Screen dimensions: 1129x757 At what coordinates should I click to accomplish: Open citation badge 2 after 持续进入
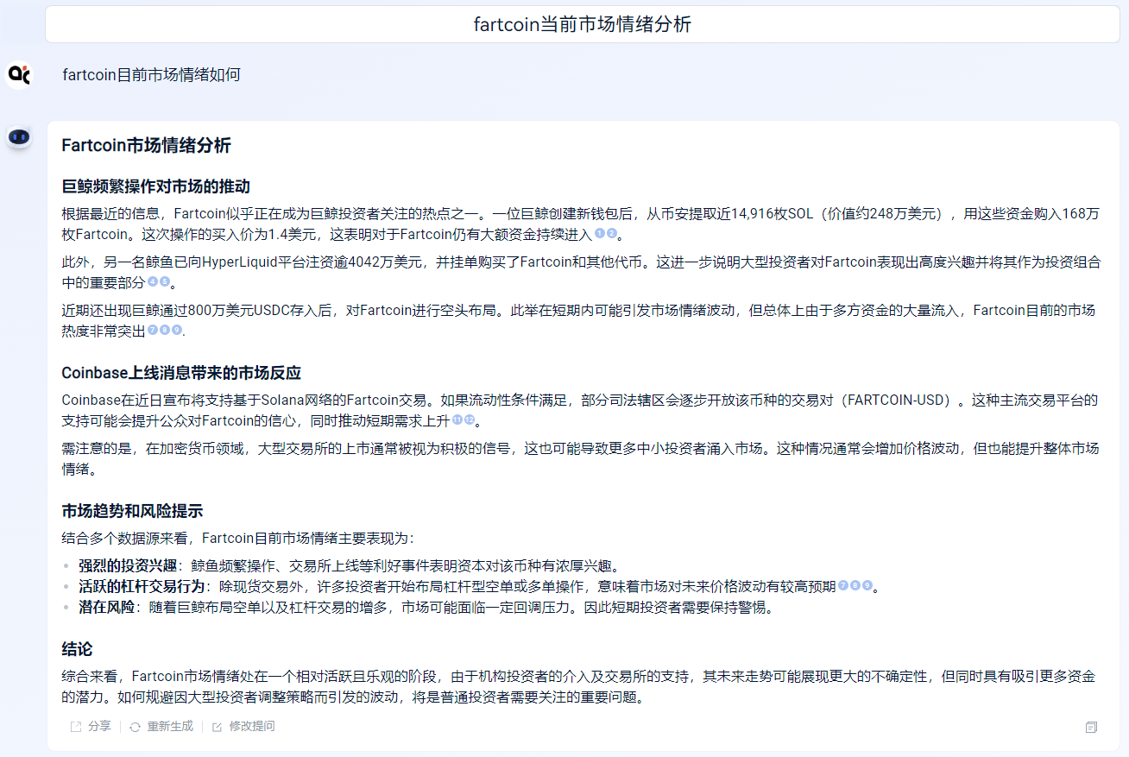612,234
